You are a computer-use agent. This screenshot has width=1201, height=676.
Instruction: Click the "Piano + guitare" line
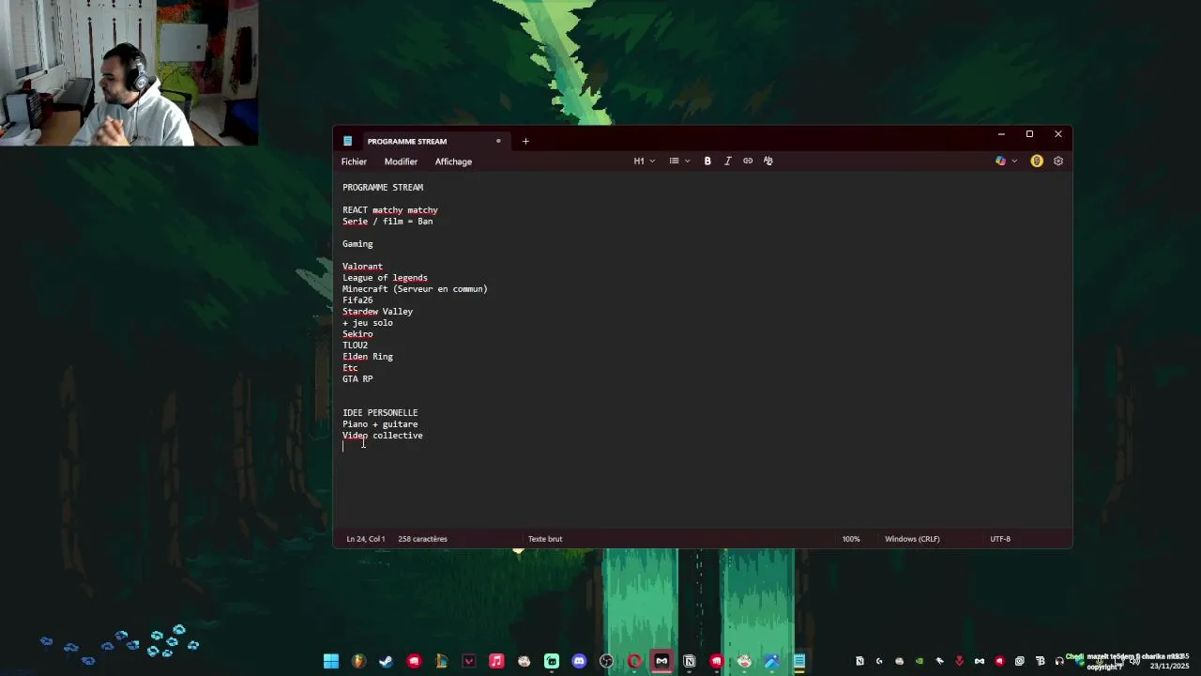pos(380,424)
